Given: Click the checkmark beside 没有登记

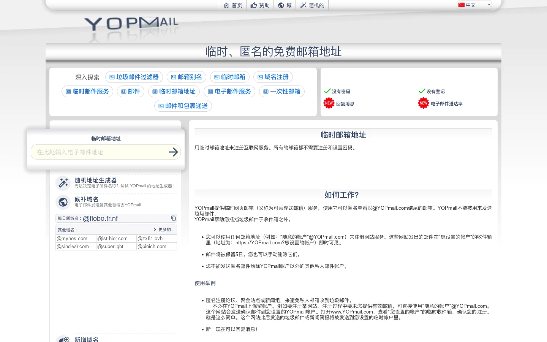Looking at the screenshot, I should pyautogui.click(x=422, y=91).
